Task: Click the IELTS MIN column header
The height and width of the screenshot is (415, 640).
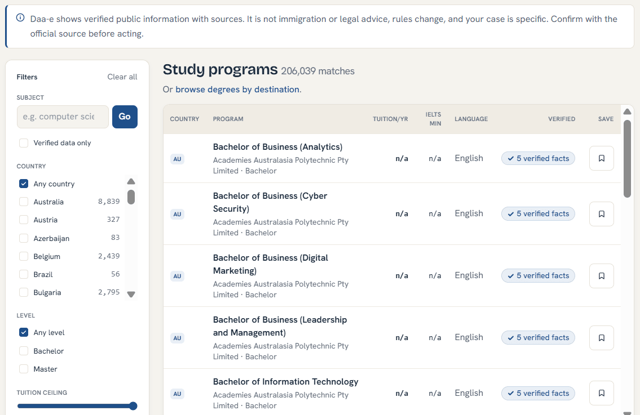Action: pos(434,119)
